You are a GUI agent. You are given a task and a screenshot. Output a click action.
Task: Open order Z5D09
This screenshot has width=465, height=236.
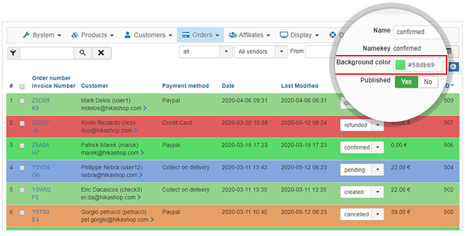41,101
